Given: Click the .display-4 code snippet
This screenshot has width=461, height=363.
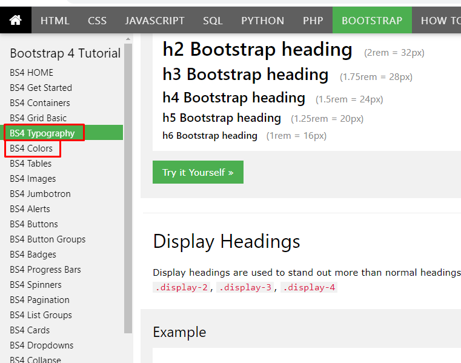Looking at the screenshot, I should 309,287.
